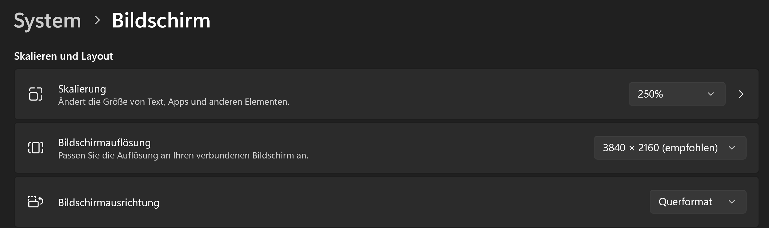769x228 pixels.
Task: Click the chevron in resolution dropdown
Action: [x=732, y=148]
